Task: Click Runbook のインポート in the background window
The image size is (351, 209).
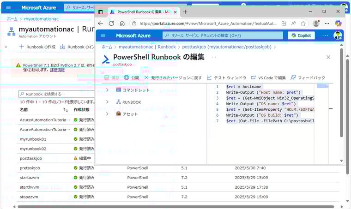Action: pyautogui.click(x=78, y=47)
